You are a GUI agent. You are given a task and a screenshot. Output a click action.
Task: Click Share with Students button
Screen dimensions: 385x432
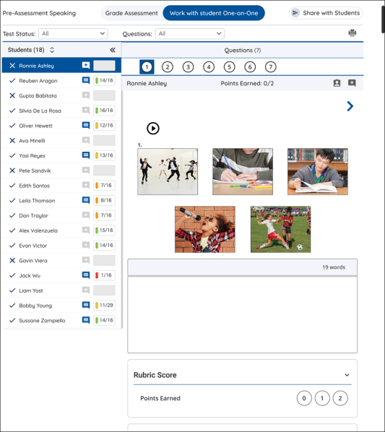[326, 13]
